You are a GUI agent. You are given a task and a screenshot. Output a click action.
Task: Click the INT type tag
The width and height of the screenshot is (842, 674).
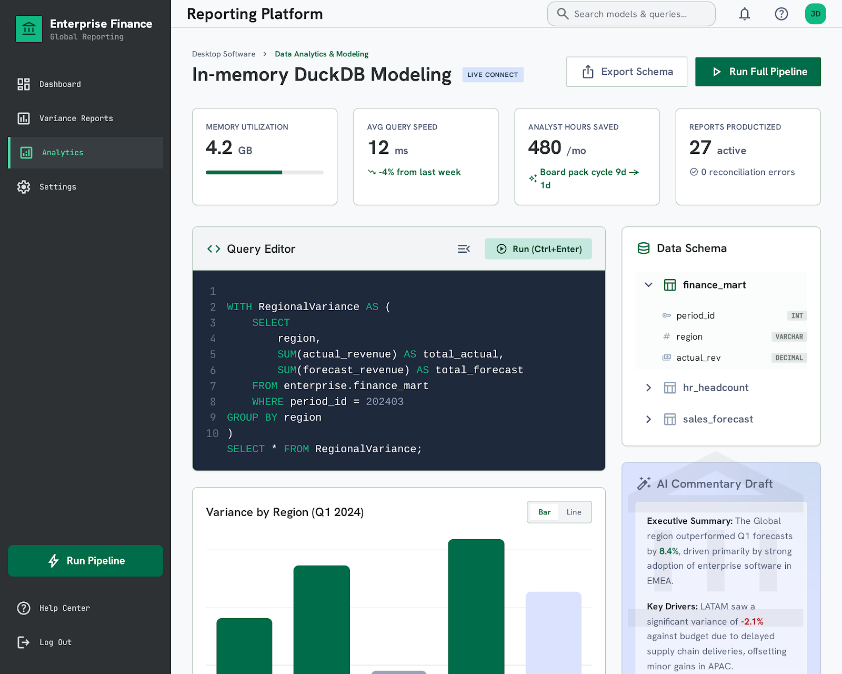(x=797, y=315)
